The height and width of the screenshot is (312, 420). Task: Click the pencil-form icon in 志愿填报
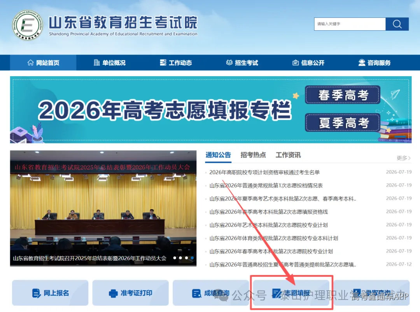(276, 293)
